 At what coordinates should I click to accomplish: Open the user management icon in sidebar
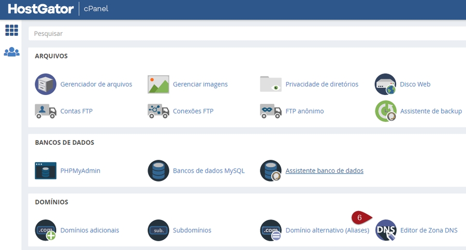point(11,52)
